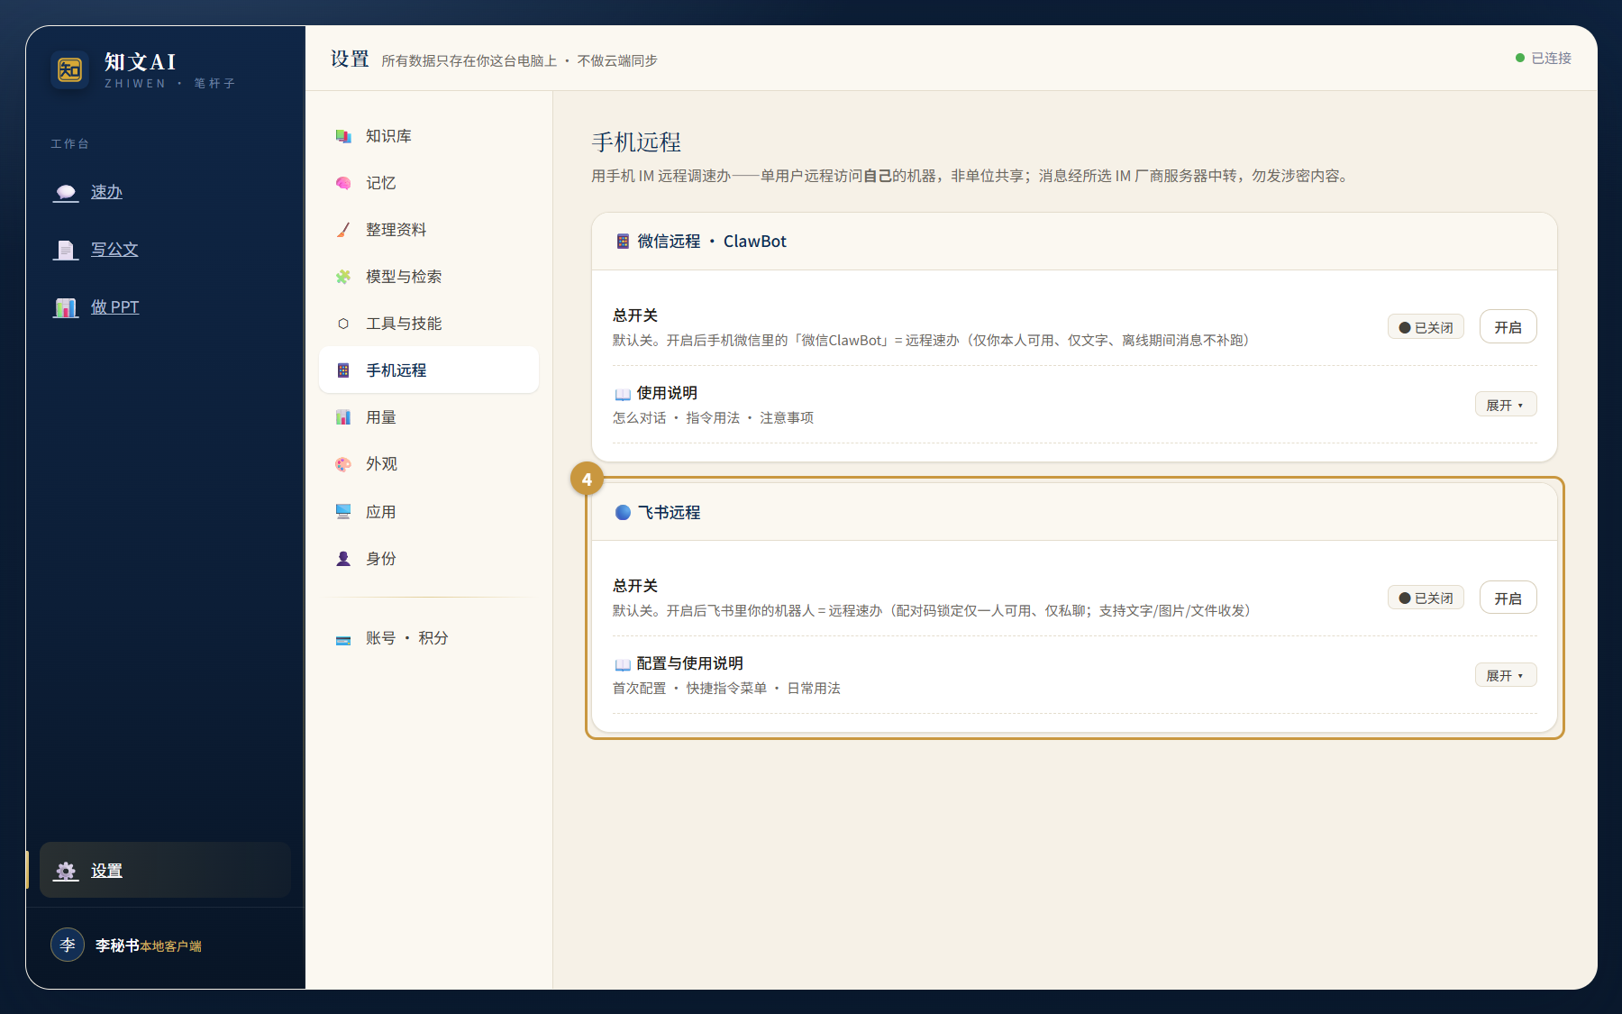Click the book icon beside 配置与使用说明

623,664
